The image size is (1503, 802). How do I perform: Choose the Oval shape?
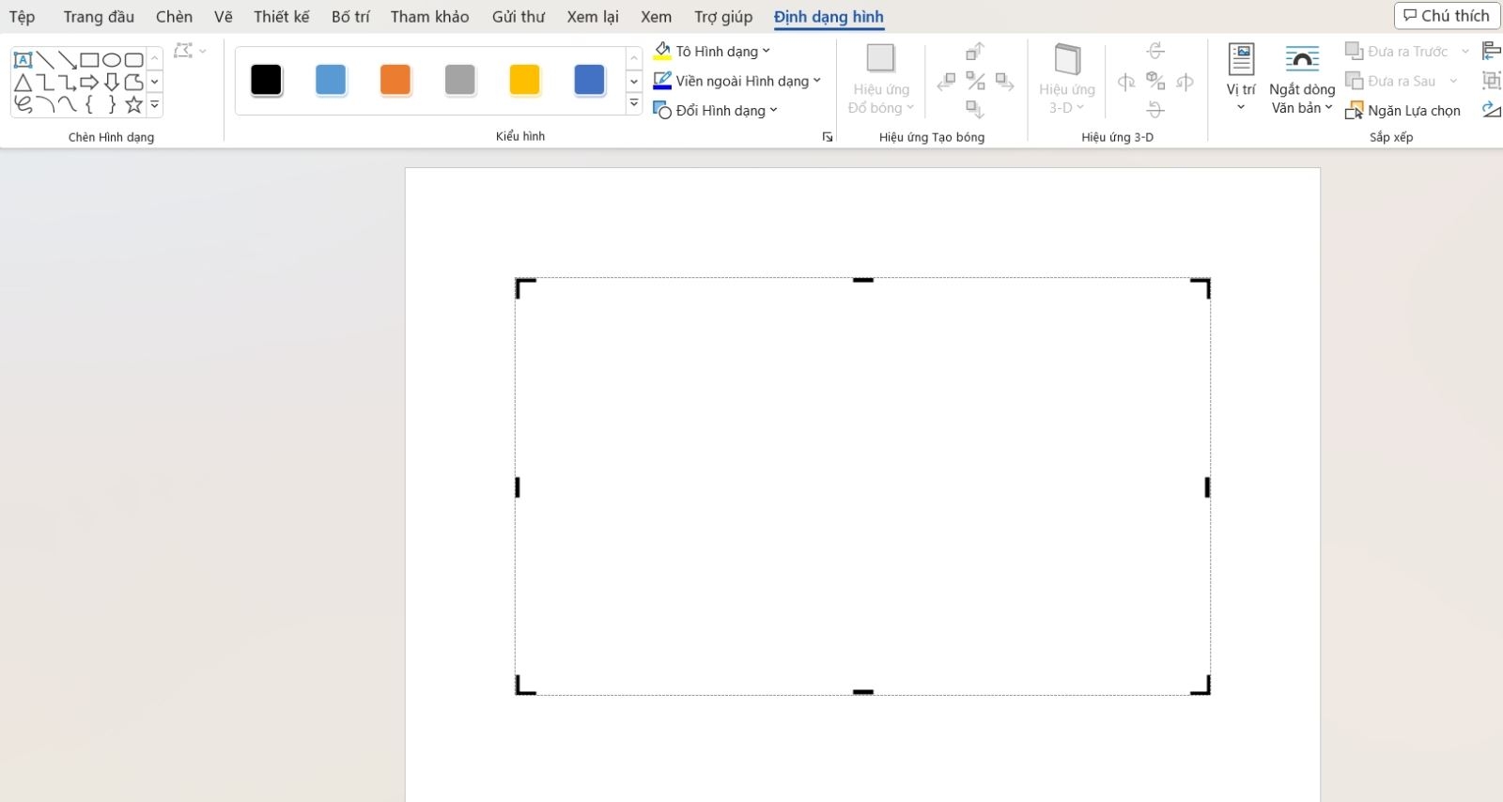pyautogui.click(x=112, y=60)
